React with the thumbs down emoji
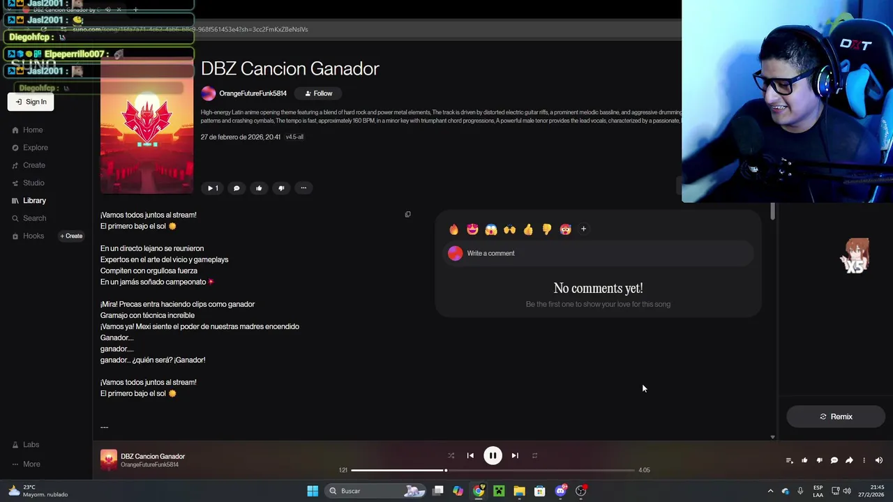Screen dimensions: 893x502 tap(547, 229)
